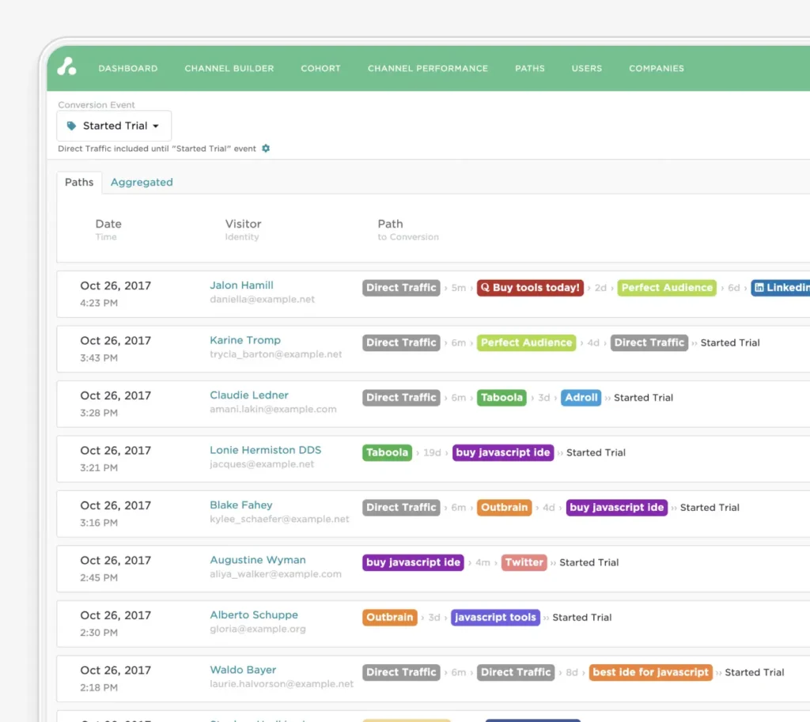Expand the Started Trial conversion event dropdown
The height and width of the screenshot is (722, 810).
[114, 126]
